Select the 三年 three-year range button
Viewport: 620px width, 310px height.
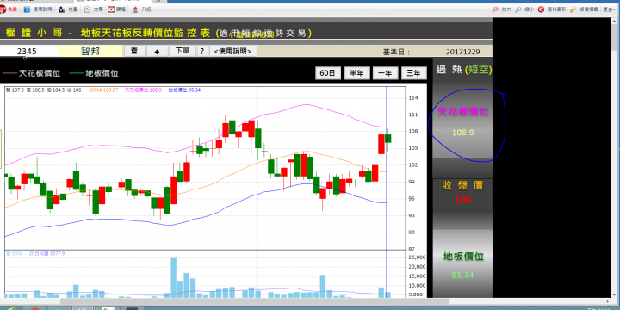[x=414, y=73]
